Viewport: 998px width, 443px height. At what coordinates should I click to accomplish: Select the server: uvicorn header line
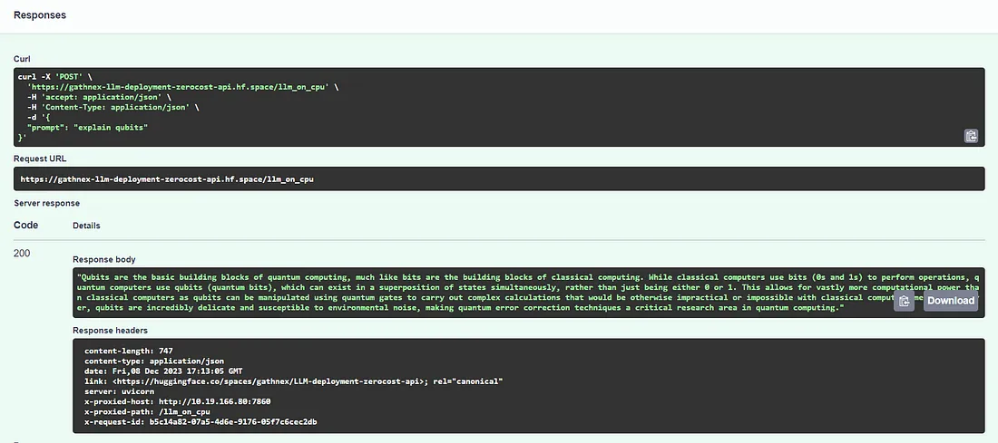point(118,391)
